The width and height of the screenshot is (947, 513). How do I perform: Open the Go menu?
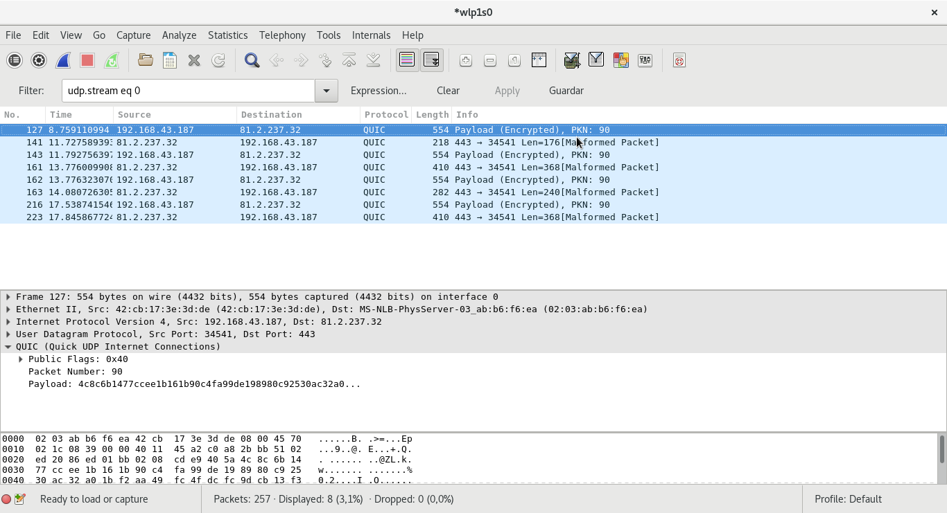[99, 35]
